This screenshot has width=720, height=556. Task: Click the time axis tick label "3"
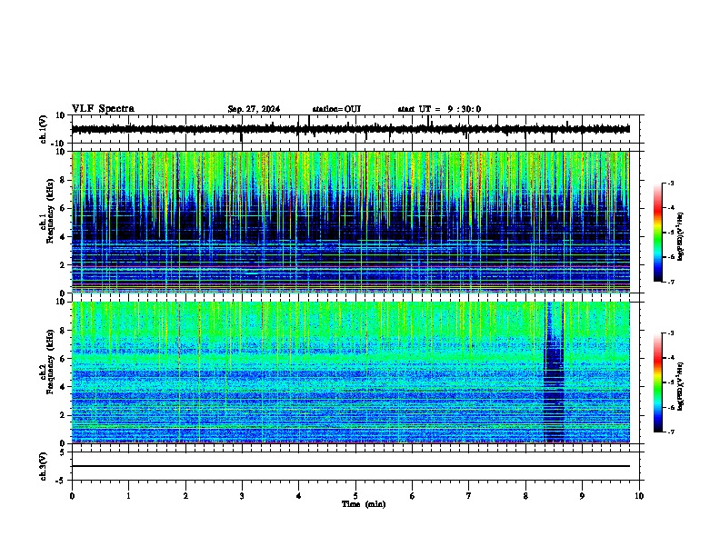click(242, 496)
